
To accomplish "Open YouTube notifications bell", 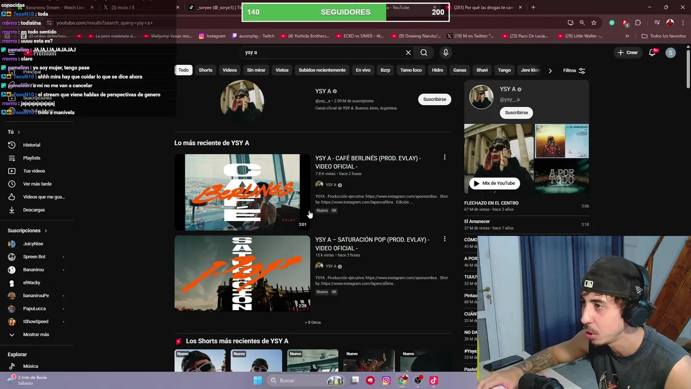I will click(652, 52).
